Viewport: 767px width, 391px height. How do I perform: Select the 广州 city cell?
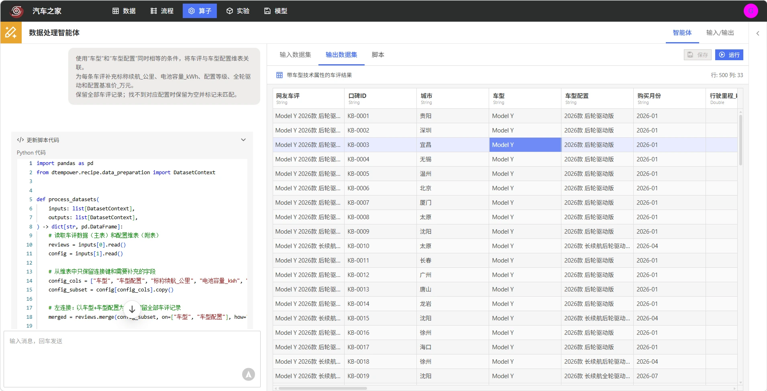coord(453,275)
